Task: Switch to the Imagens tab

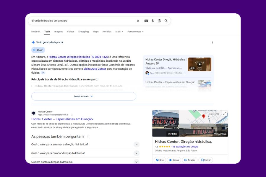Action: (58, 32)
